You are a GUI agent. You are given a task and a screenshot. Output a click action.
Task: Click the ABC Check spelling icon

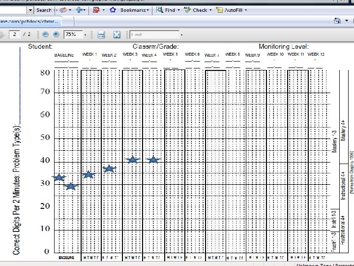(x=187, y=10)
